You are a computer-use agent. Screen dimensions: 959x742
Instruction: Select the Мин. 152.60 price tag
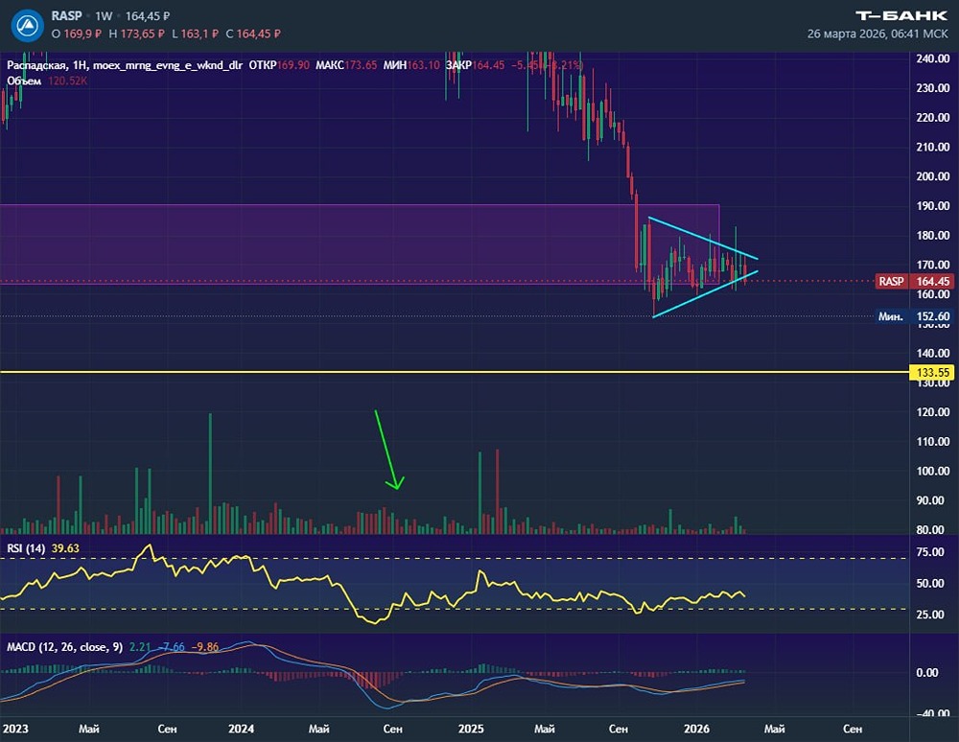[914, 316]
